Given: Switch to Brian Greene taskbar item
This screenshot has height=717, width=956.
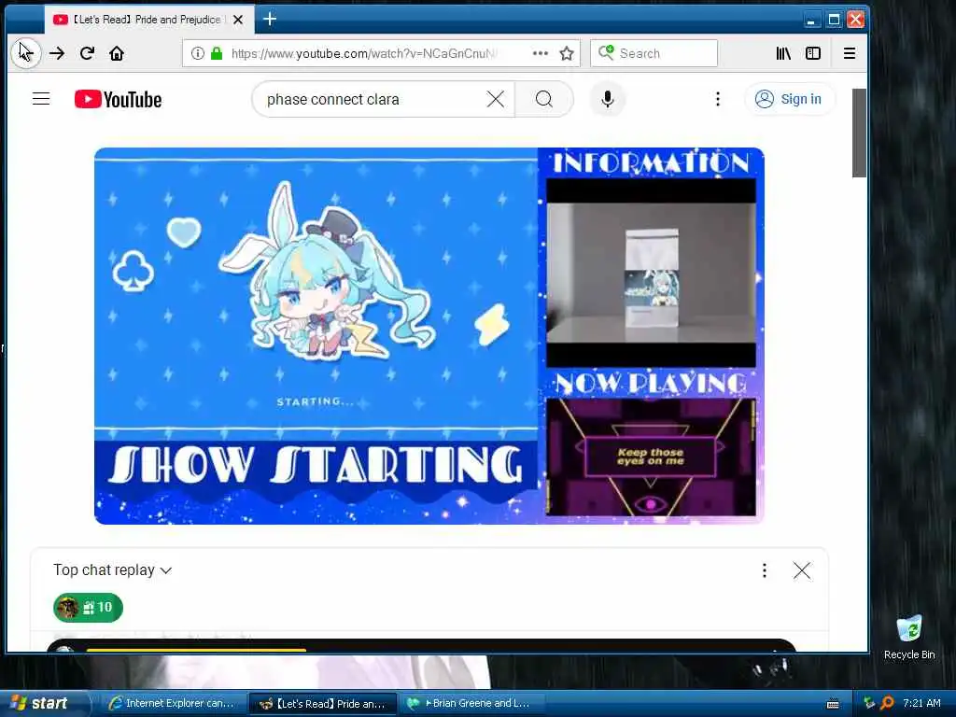Looking at the screenshot, I should click(x=471, y=703).
